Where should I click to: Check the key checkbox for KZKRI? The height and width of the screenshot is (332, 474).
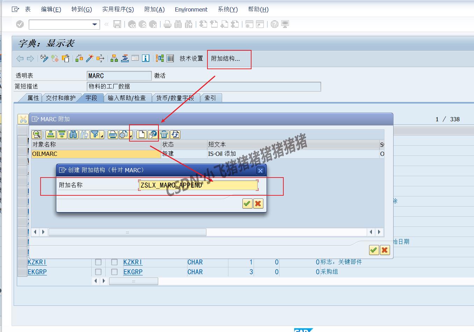pyautogui.click(x=98, y=262)
